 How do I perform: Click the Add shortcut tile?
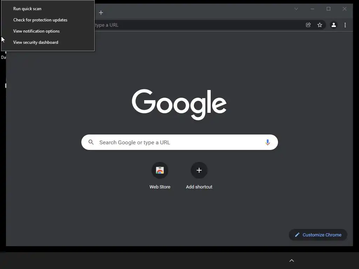tap(199, 176)
